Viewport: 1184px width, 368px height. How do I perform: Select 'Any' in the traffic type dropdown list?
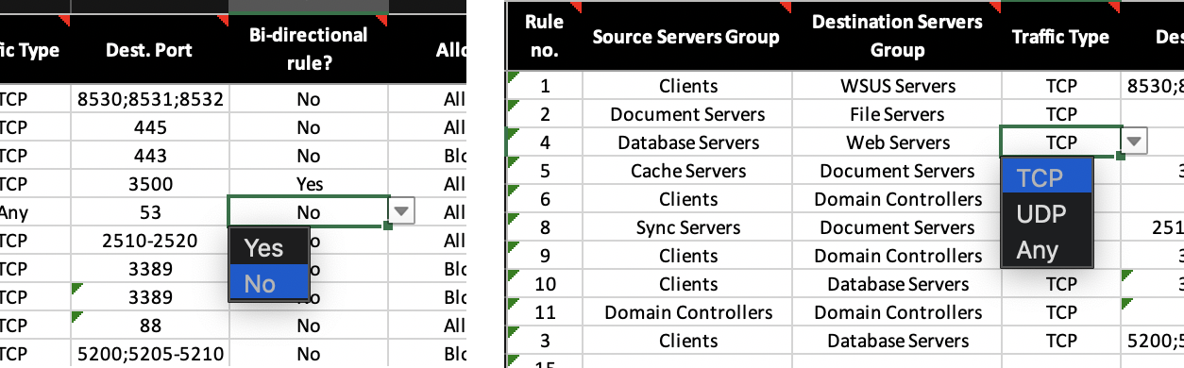1046,250
